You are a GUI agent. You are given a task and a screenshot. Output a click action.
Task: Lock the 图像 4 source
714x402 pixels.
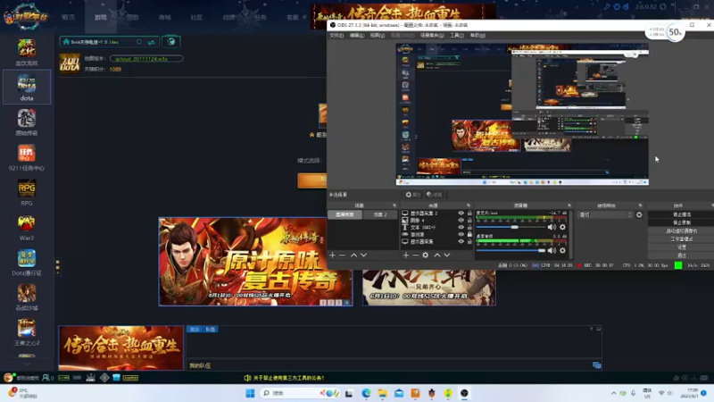[469, 220]
